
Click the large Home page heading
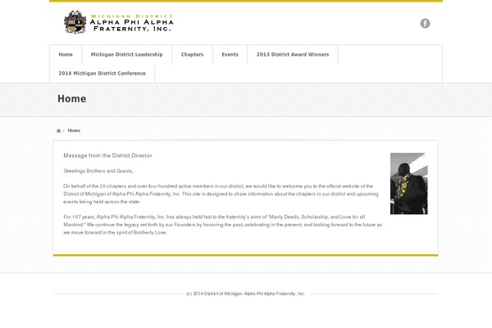coord(72,98)
